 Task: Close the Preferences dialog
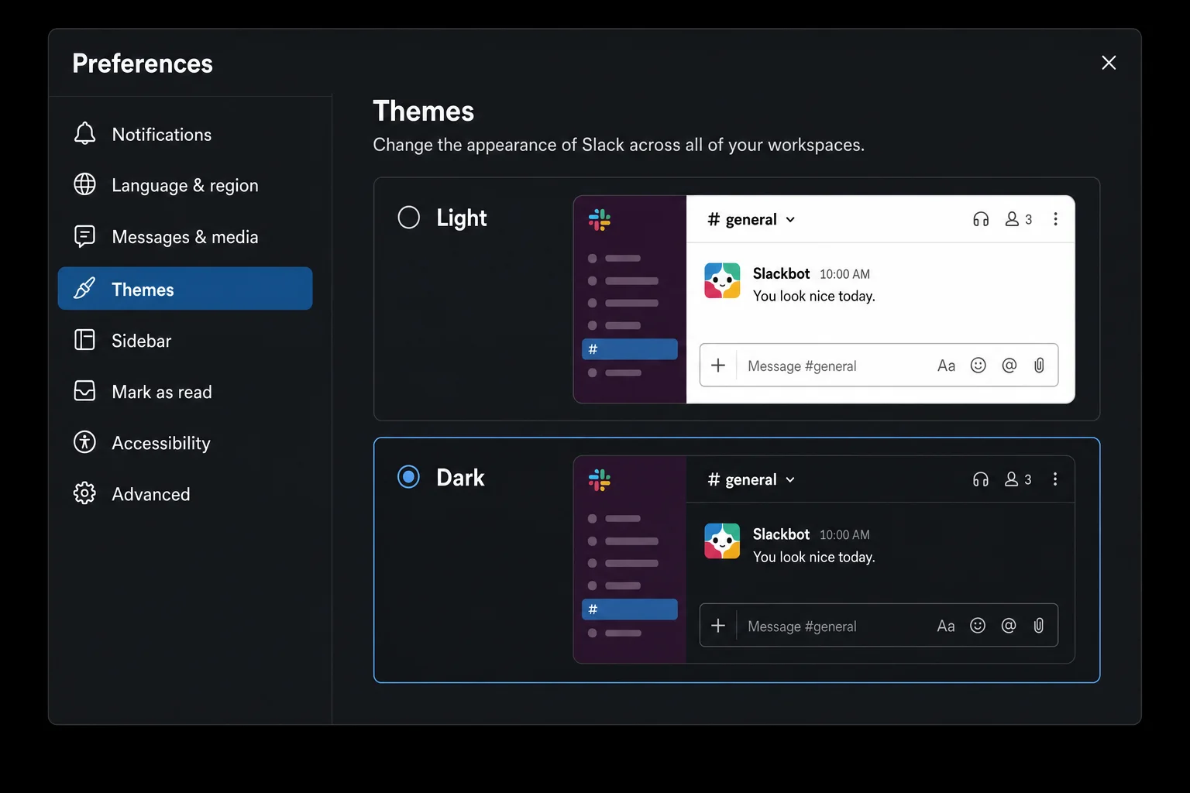[1109, 63]
